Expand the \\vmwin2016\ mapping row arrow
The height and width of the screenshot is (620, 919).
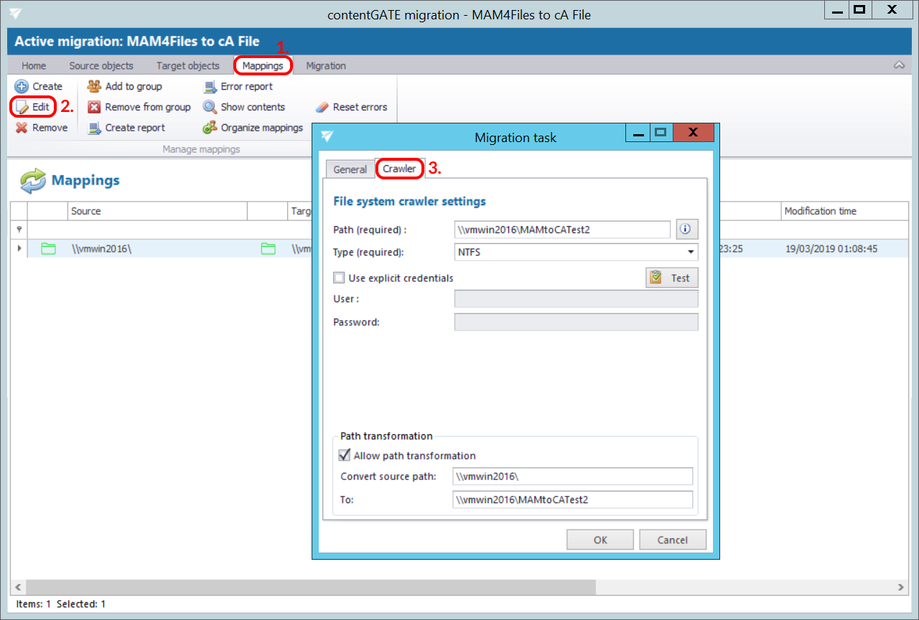[x=19, y=249]
